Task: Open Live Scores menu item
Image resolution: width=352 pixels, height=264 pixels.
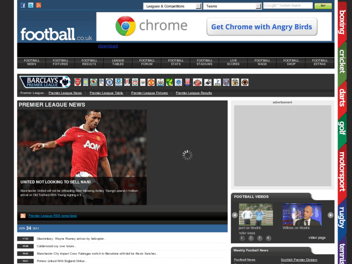Action: click(233, 62)
